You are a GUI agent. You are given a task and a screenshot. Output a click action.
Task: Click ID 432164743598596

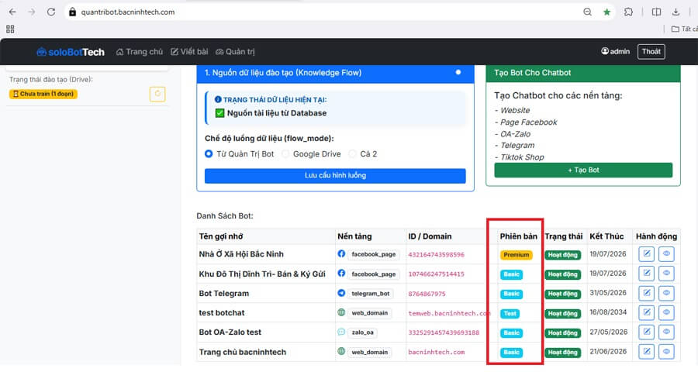coord(436,255)
